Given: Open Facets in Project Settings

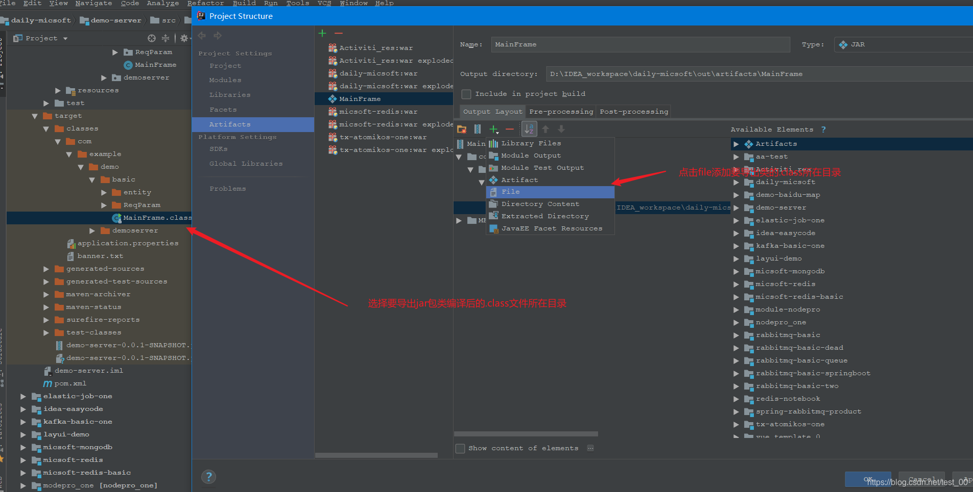Looking at the screenshot, I should (223, 110).
